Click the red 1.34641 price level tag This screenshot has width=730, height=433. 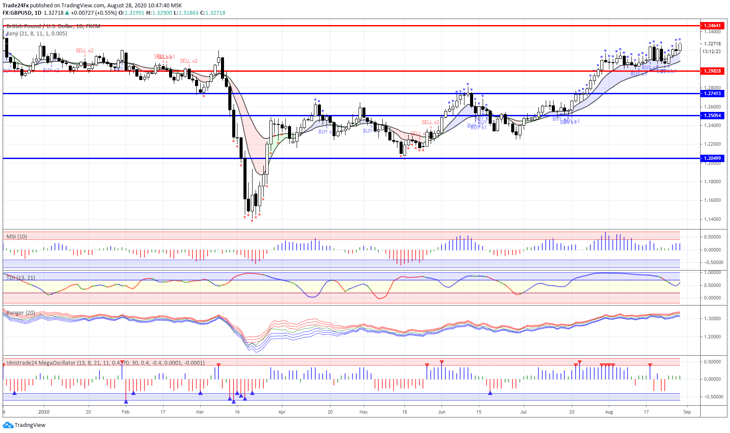click(712, 26)
